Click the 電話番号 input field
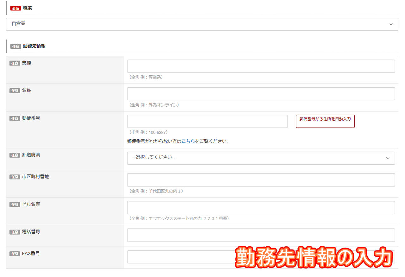 261,235
